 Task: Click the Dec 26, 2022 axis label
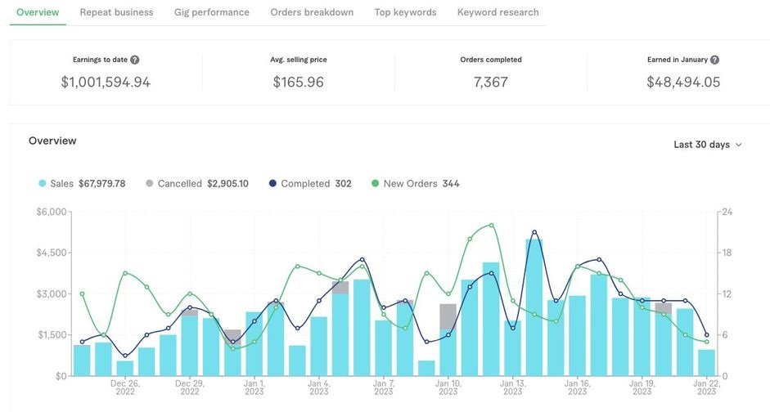pyautogui.click(x=125, y=387)
